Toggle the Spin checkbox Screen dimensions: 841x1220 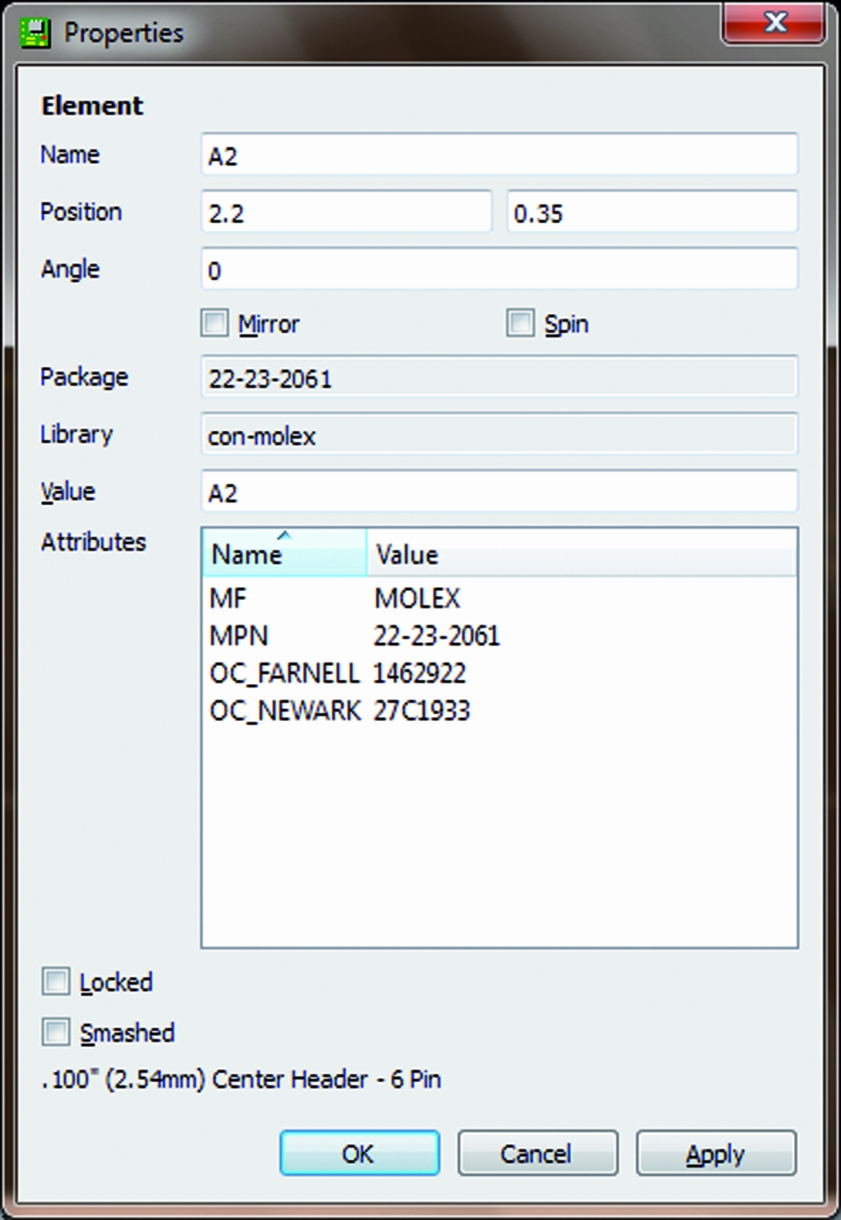pyautogui.click(x=521, y=323)
